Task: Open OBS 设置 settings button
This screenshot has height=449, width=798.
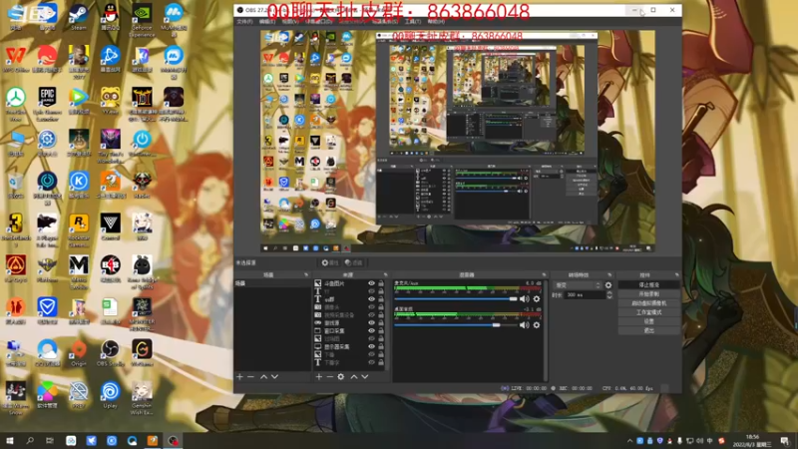Action: click(649, 321)
